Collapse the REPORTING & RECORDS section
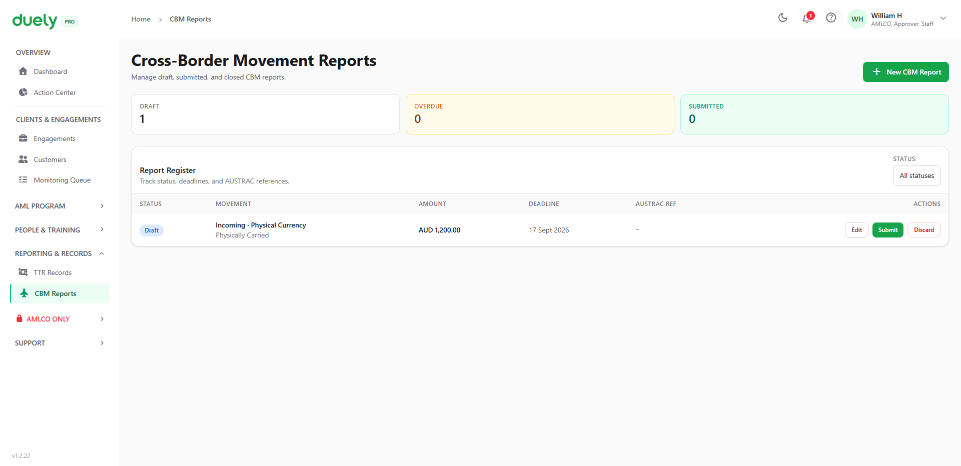The width and height of the screenshot is (961, 466). (x=60, y=253)
